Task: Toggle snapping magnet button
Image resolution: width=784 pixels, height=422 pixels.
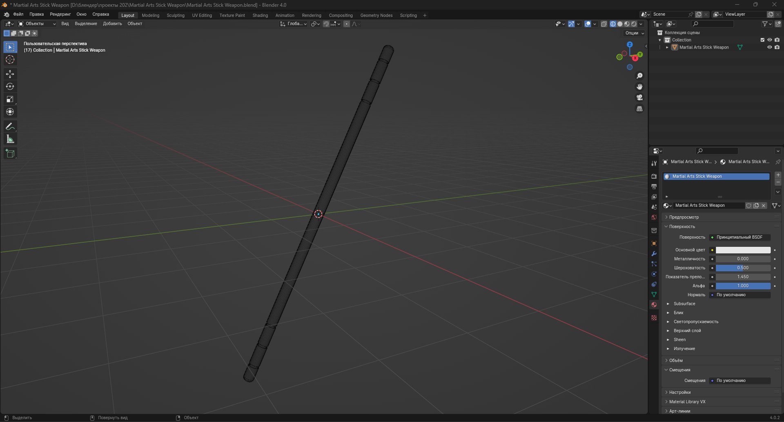Action: [326, 24]
